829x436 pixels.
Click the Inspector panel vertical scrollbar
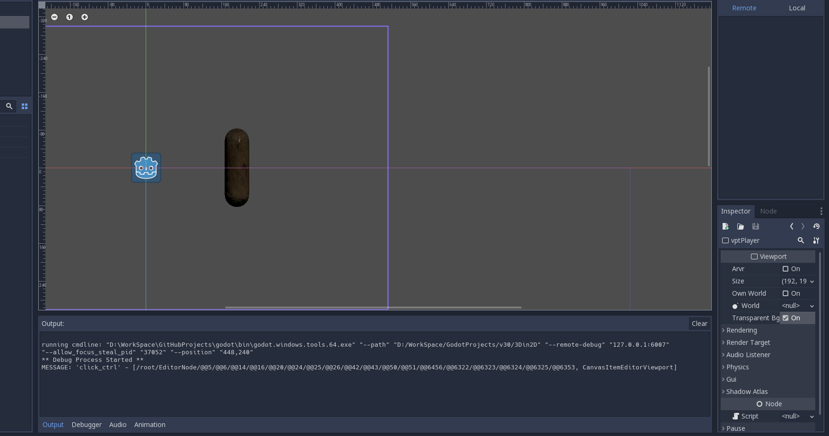click(820, 333)
